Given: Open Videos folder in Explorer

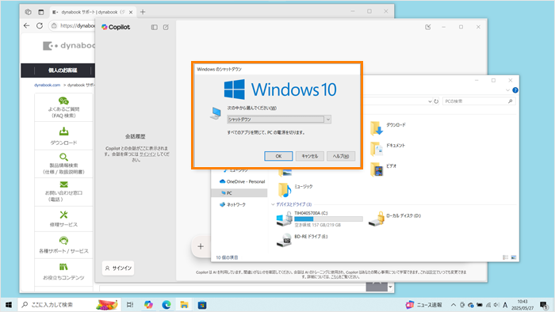Looking at the screenshot, I should click(x=383, y=169).
